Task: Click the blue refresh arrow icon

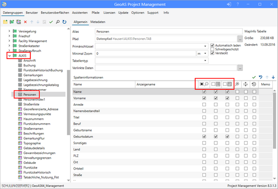Action: click(x=64, y=22)
